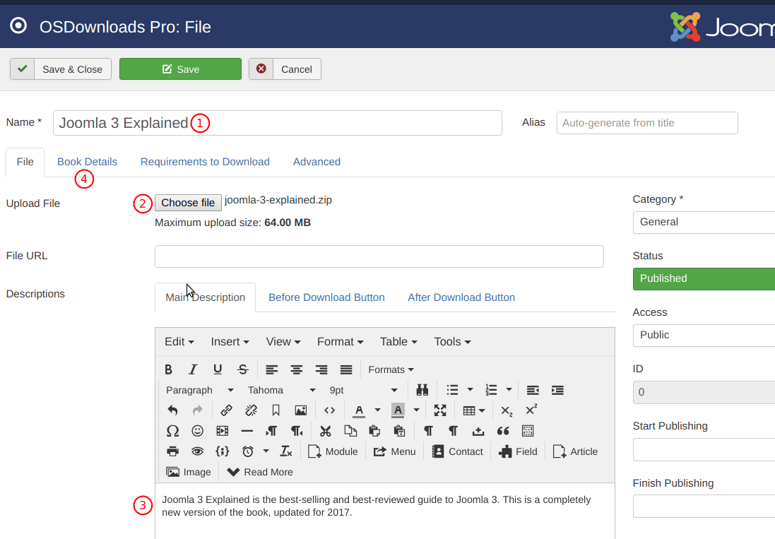Image resolution: width=775 pixels, height=539 pixels.
Task: Insert an anchor with the bookmark icon
Action: point(276,410)
